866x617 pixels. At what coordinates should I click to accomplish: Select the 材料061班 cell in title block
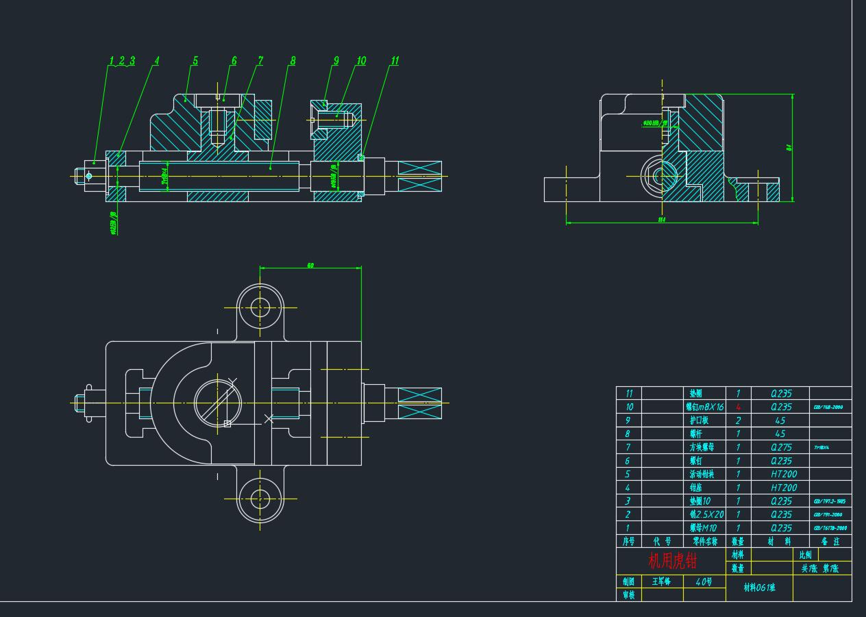click(759, 588)
